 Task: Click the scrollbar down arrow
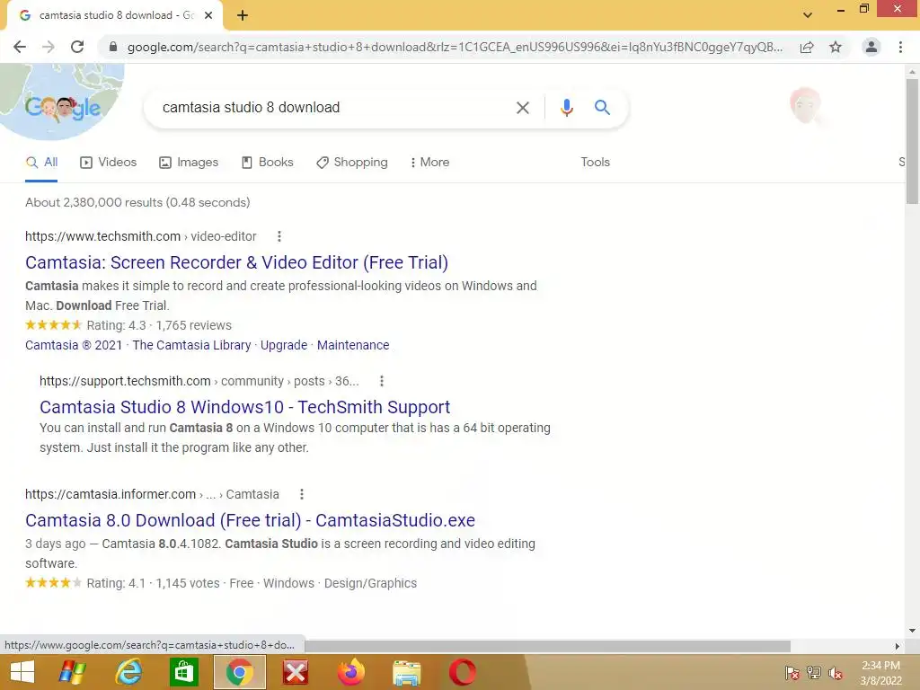[x=912, y=631]
